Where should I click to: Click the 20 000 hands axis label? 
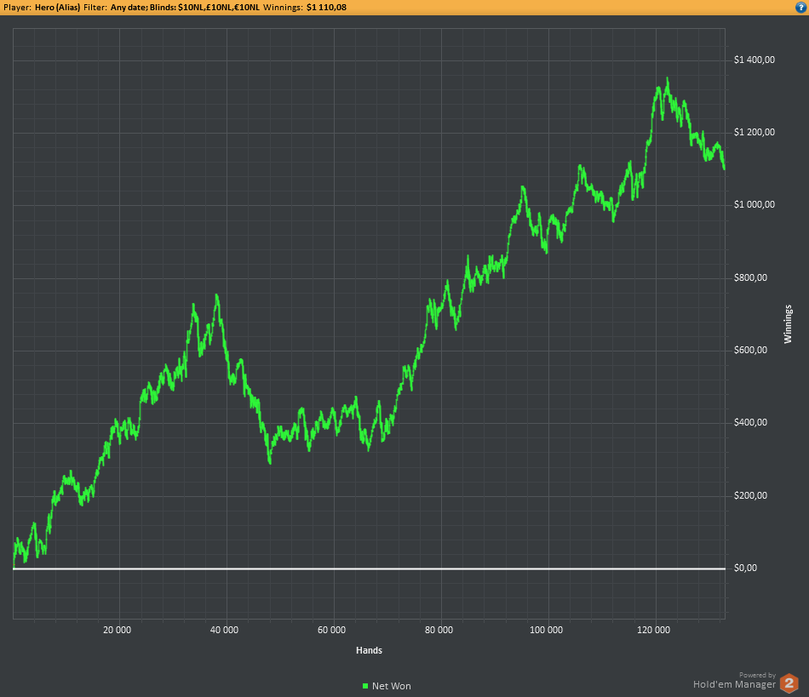(x=118, y=630)
